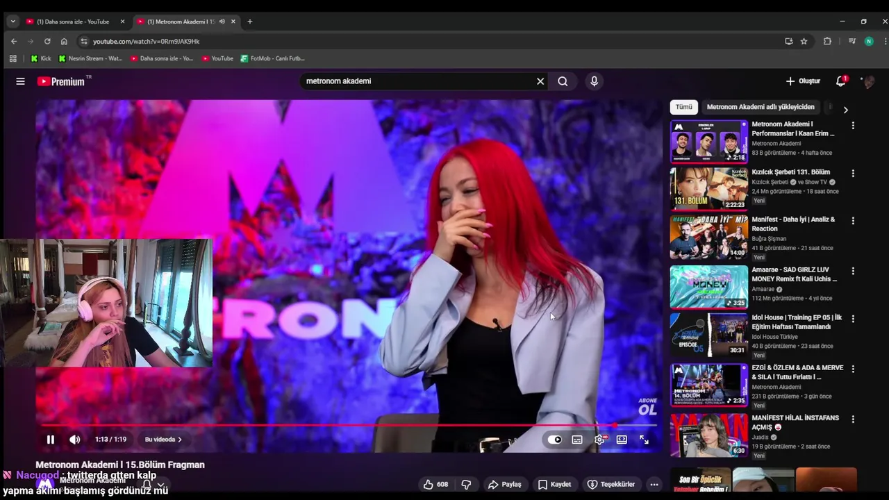The width and height of the screenshot is (889, 500).
Task: Open options for MANİFEST HİLAL video
Action: [x=853, y=419]
